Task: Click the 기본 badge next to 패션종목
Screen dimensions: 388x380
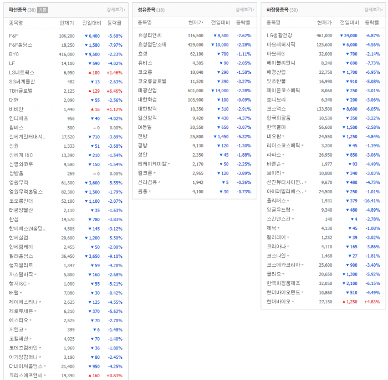Action: click(43, 10)
